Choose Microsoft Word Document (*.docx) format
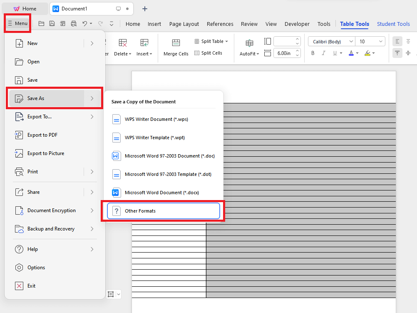 163,193
